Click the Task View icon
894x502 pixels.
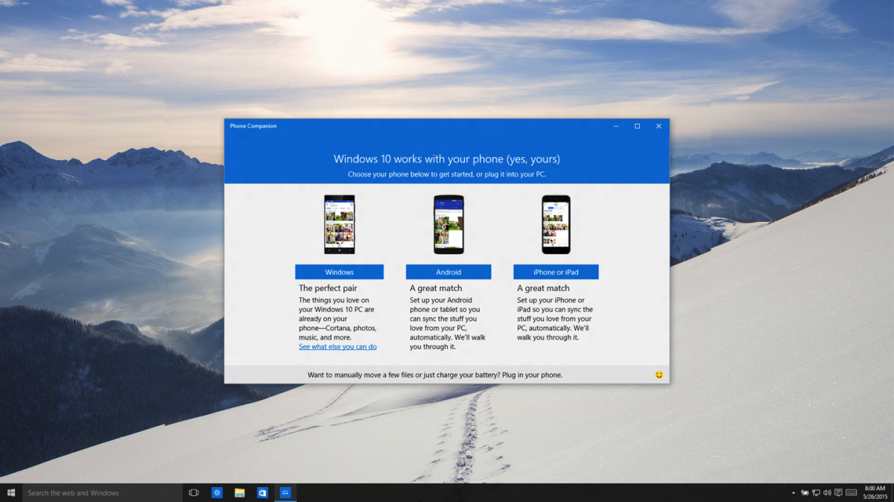[x=193, y=492]
